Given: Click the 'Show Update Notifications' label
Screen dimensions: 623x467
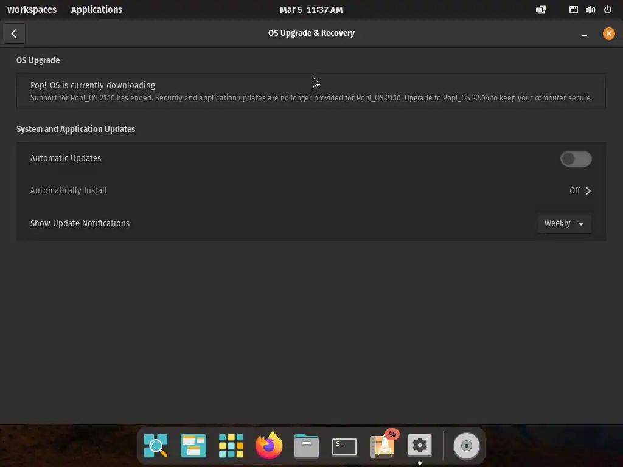Looking at the screenshot, I should pos(80,223).
